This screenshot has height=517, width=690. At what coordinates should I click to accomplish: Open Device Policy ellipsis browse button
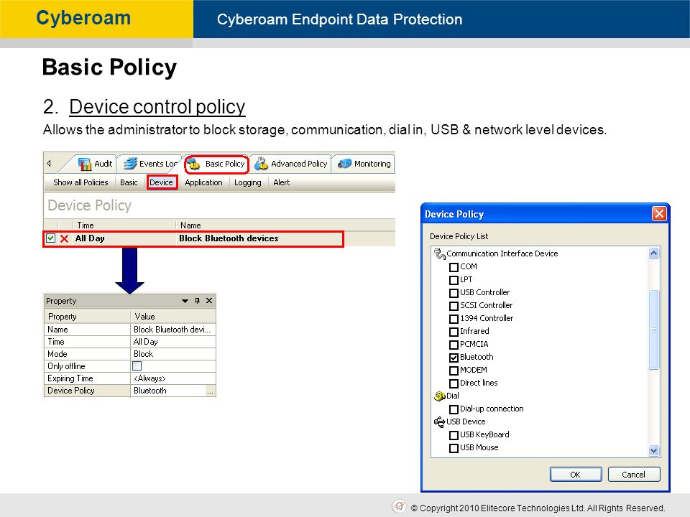click(211, 391)
